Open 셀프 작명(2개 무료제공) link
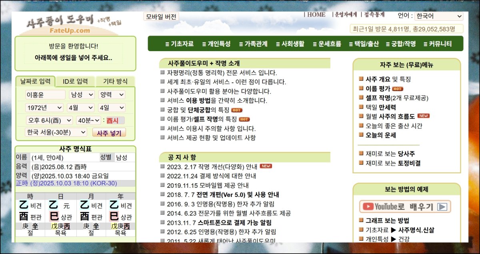The width and height of the screenshot is (480, 254). [397, 98]
